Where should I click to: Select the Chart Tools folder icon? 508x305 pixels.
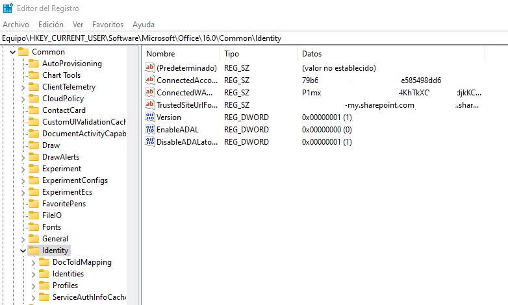34,75
